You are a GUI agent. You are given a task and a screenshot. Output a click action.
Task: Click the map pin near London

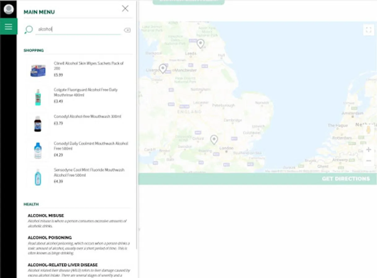pyautogui.click(x=214, y=139)
